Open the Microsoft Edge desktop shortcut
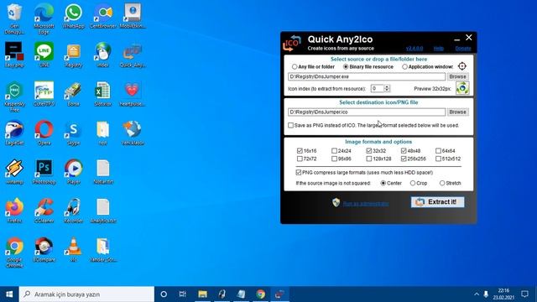537x302 pixels. pyautogui.click(x=44, y=18)
